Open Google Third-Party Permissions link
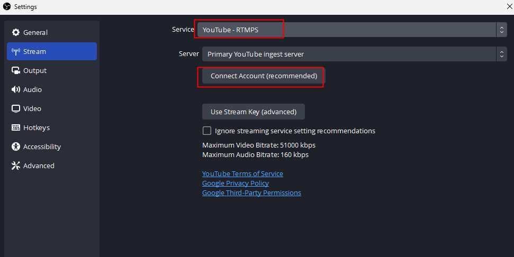Screen dimensions: 514x257 [251, 193]
